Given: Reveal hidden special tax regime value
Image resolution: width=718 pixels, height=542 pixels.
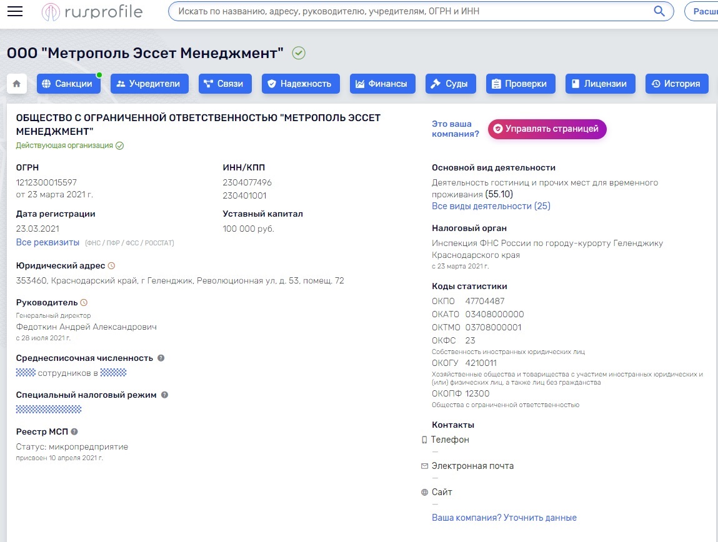Looking at the screenshot, I should tap(49, 410).
